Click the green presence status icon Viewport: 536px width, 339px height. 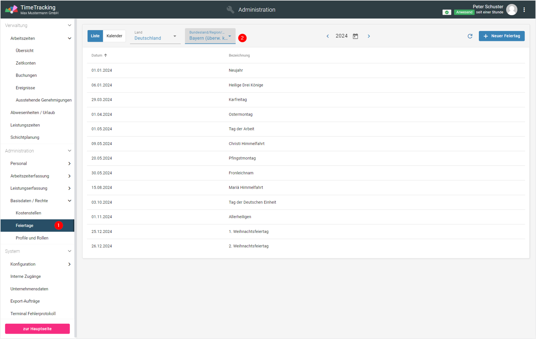[x=447, y=12]
